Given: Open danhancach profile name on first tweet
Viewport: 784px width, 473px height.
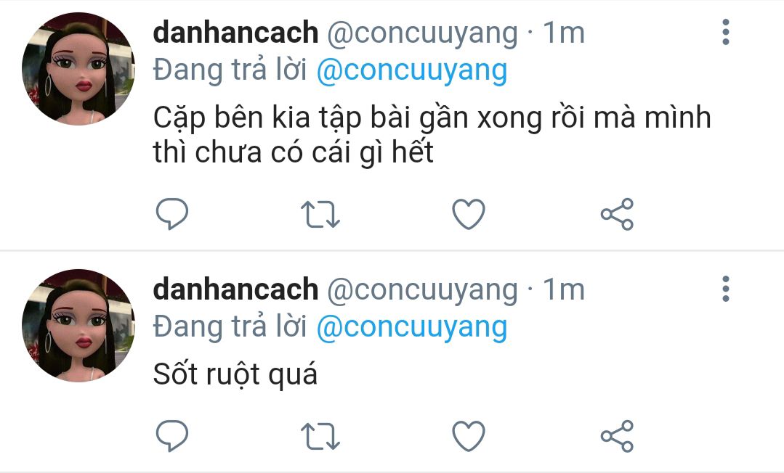Looking at the screenshot, I should (235, 33).
